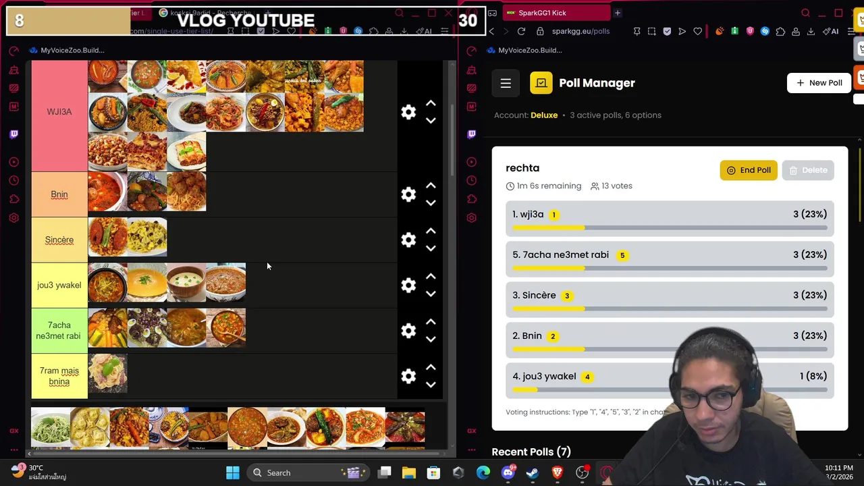Select the food image in 7ram mais bnina row
Viewport: 864px width, 486px height.
click(x=107, y=373)
